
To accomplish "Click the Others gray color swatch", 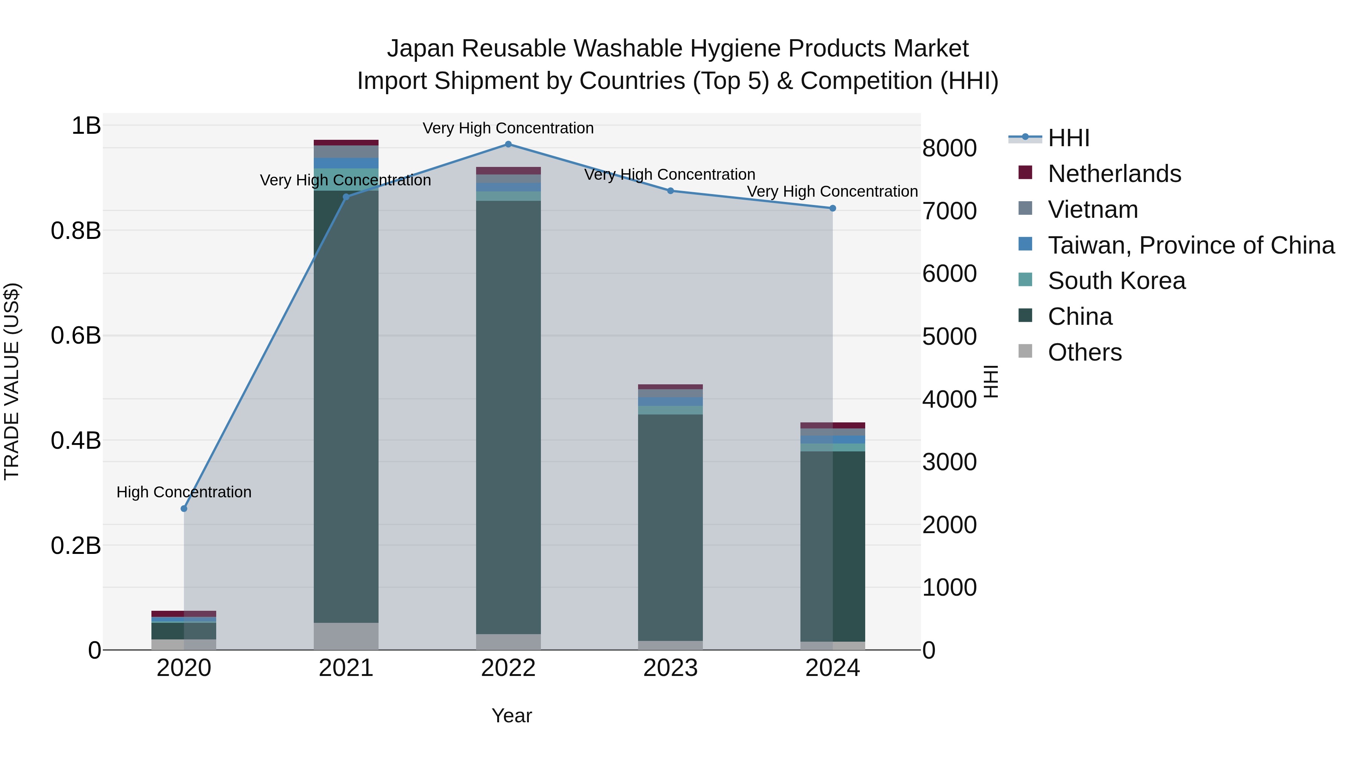I will tap(1025, 351).
